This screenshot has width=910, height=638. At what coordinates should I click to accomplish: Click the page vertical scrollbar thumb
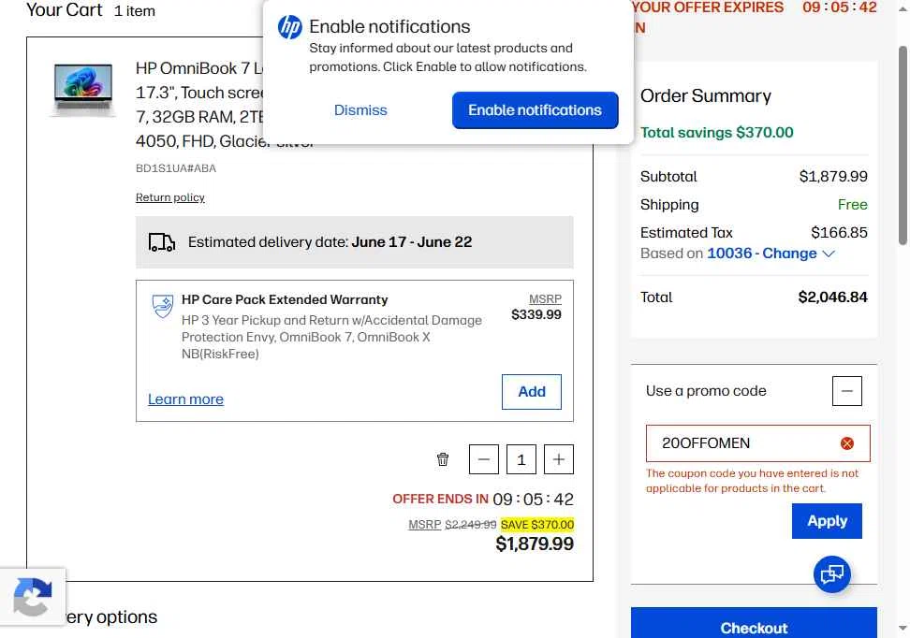[903, 145]
